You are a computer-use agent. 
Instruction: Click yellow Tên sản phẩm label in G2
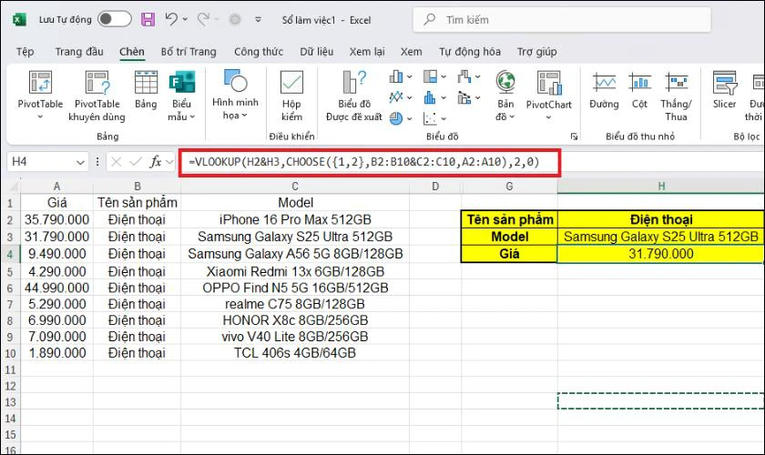coord(509,220)
